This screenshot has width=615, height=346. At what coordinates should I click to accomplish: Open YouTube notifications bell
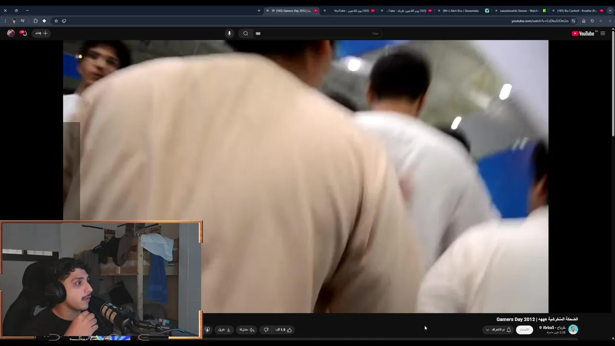23,33
